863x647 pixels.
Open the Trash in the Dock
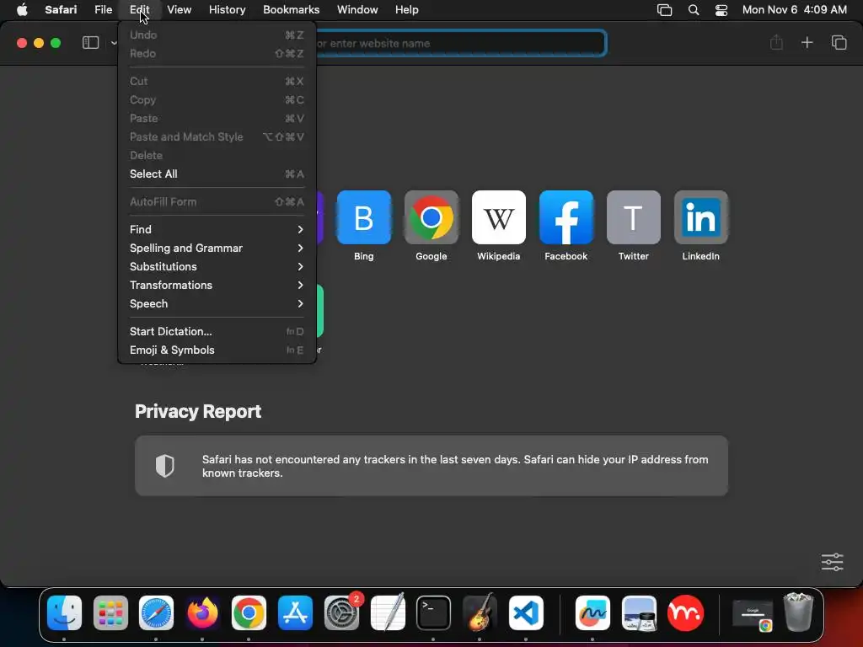point(798,612)
